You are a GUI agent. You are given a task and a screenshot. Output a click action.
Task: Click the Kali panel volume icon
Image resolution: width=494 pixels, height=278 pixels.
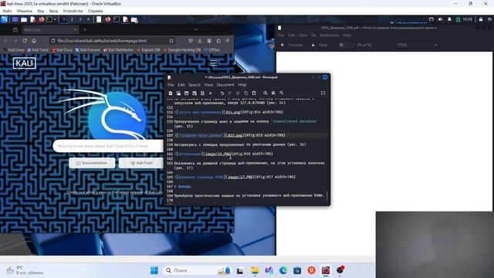point(441,19)
